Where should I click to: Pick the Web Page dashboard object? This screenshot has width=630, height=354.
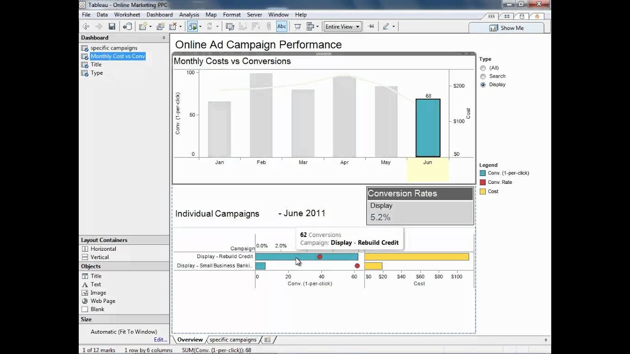point(98,301)
